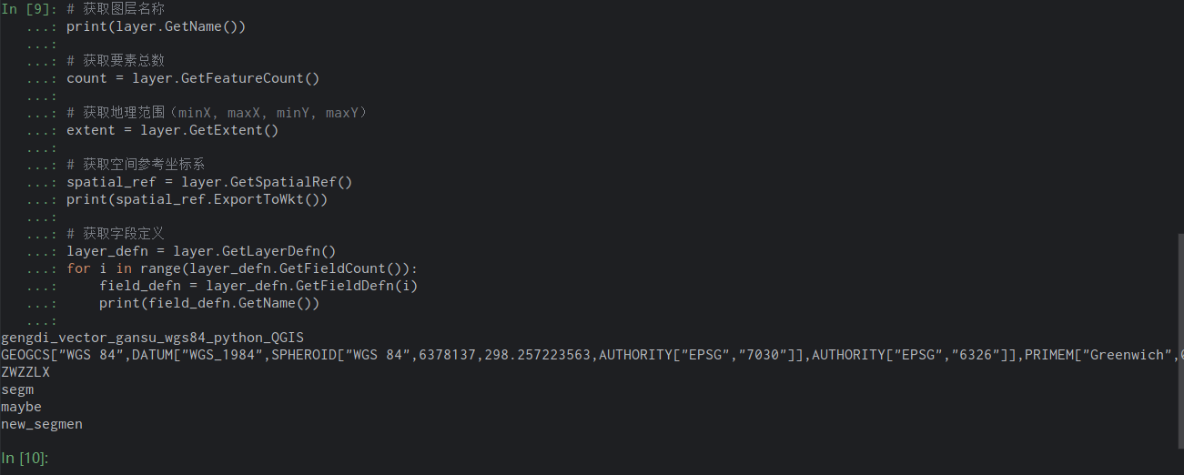
Task: Click the extent = layer.GetExtent() line
Action: coord(173,130)
